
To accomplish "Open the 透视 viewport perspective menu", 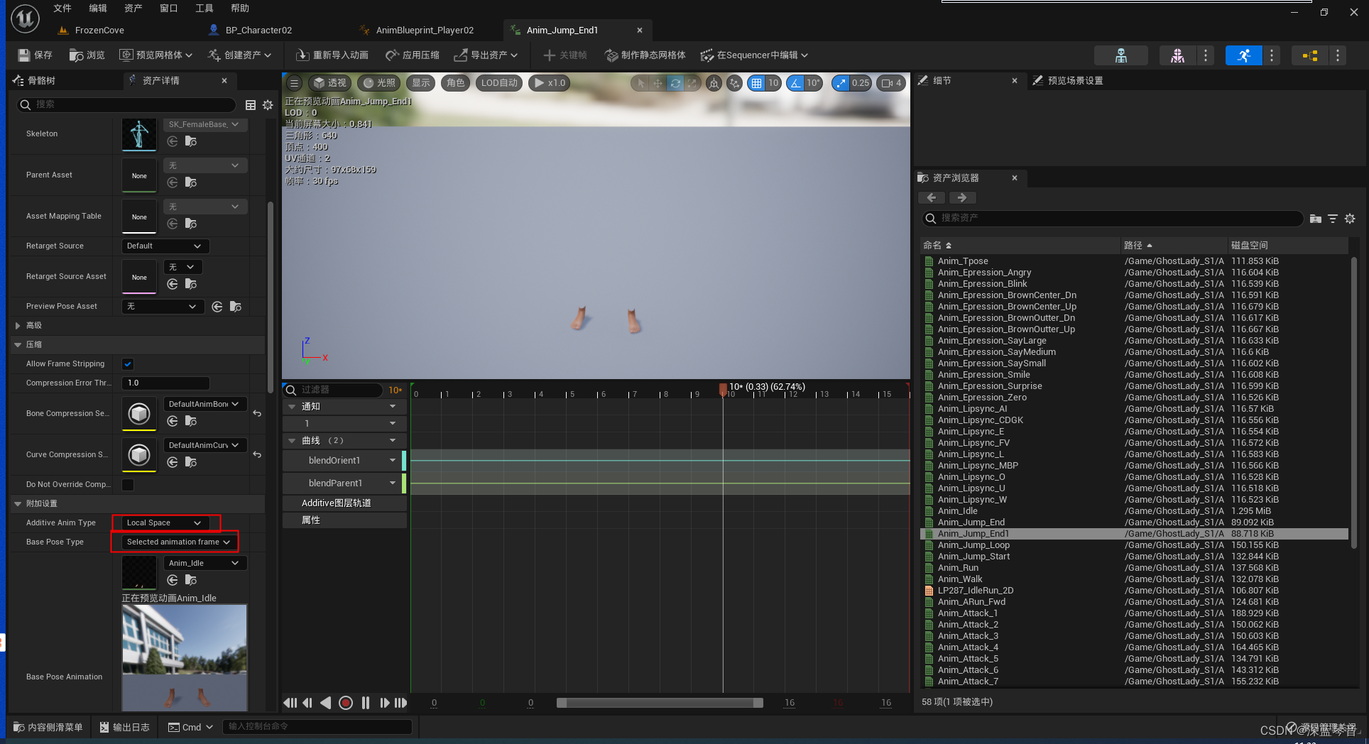I will pos(329,83).
